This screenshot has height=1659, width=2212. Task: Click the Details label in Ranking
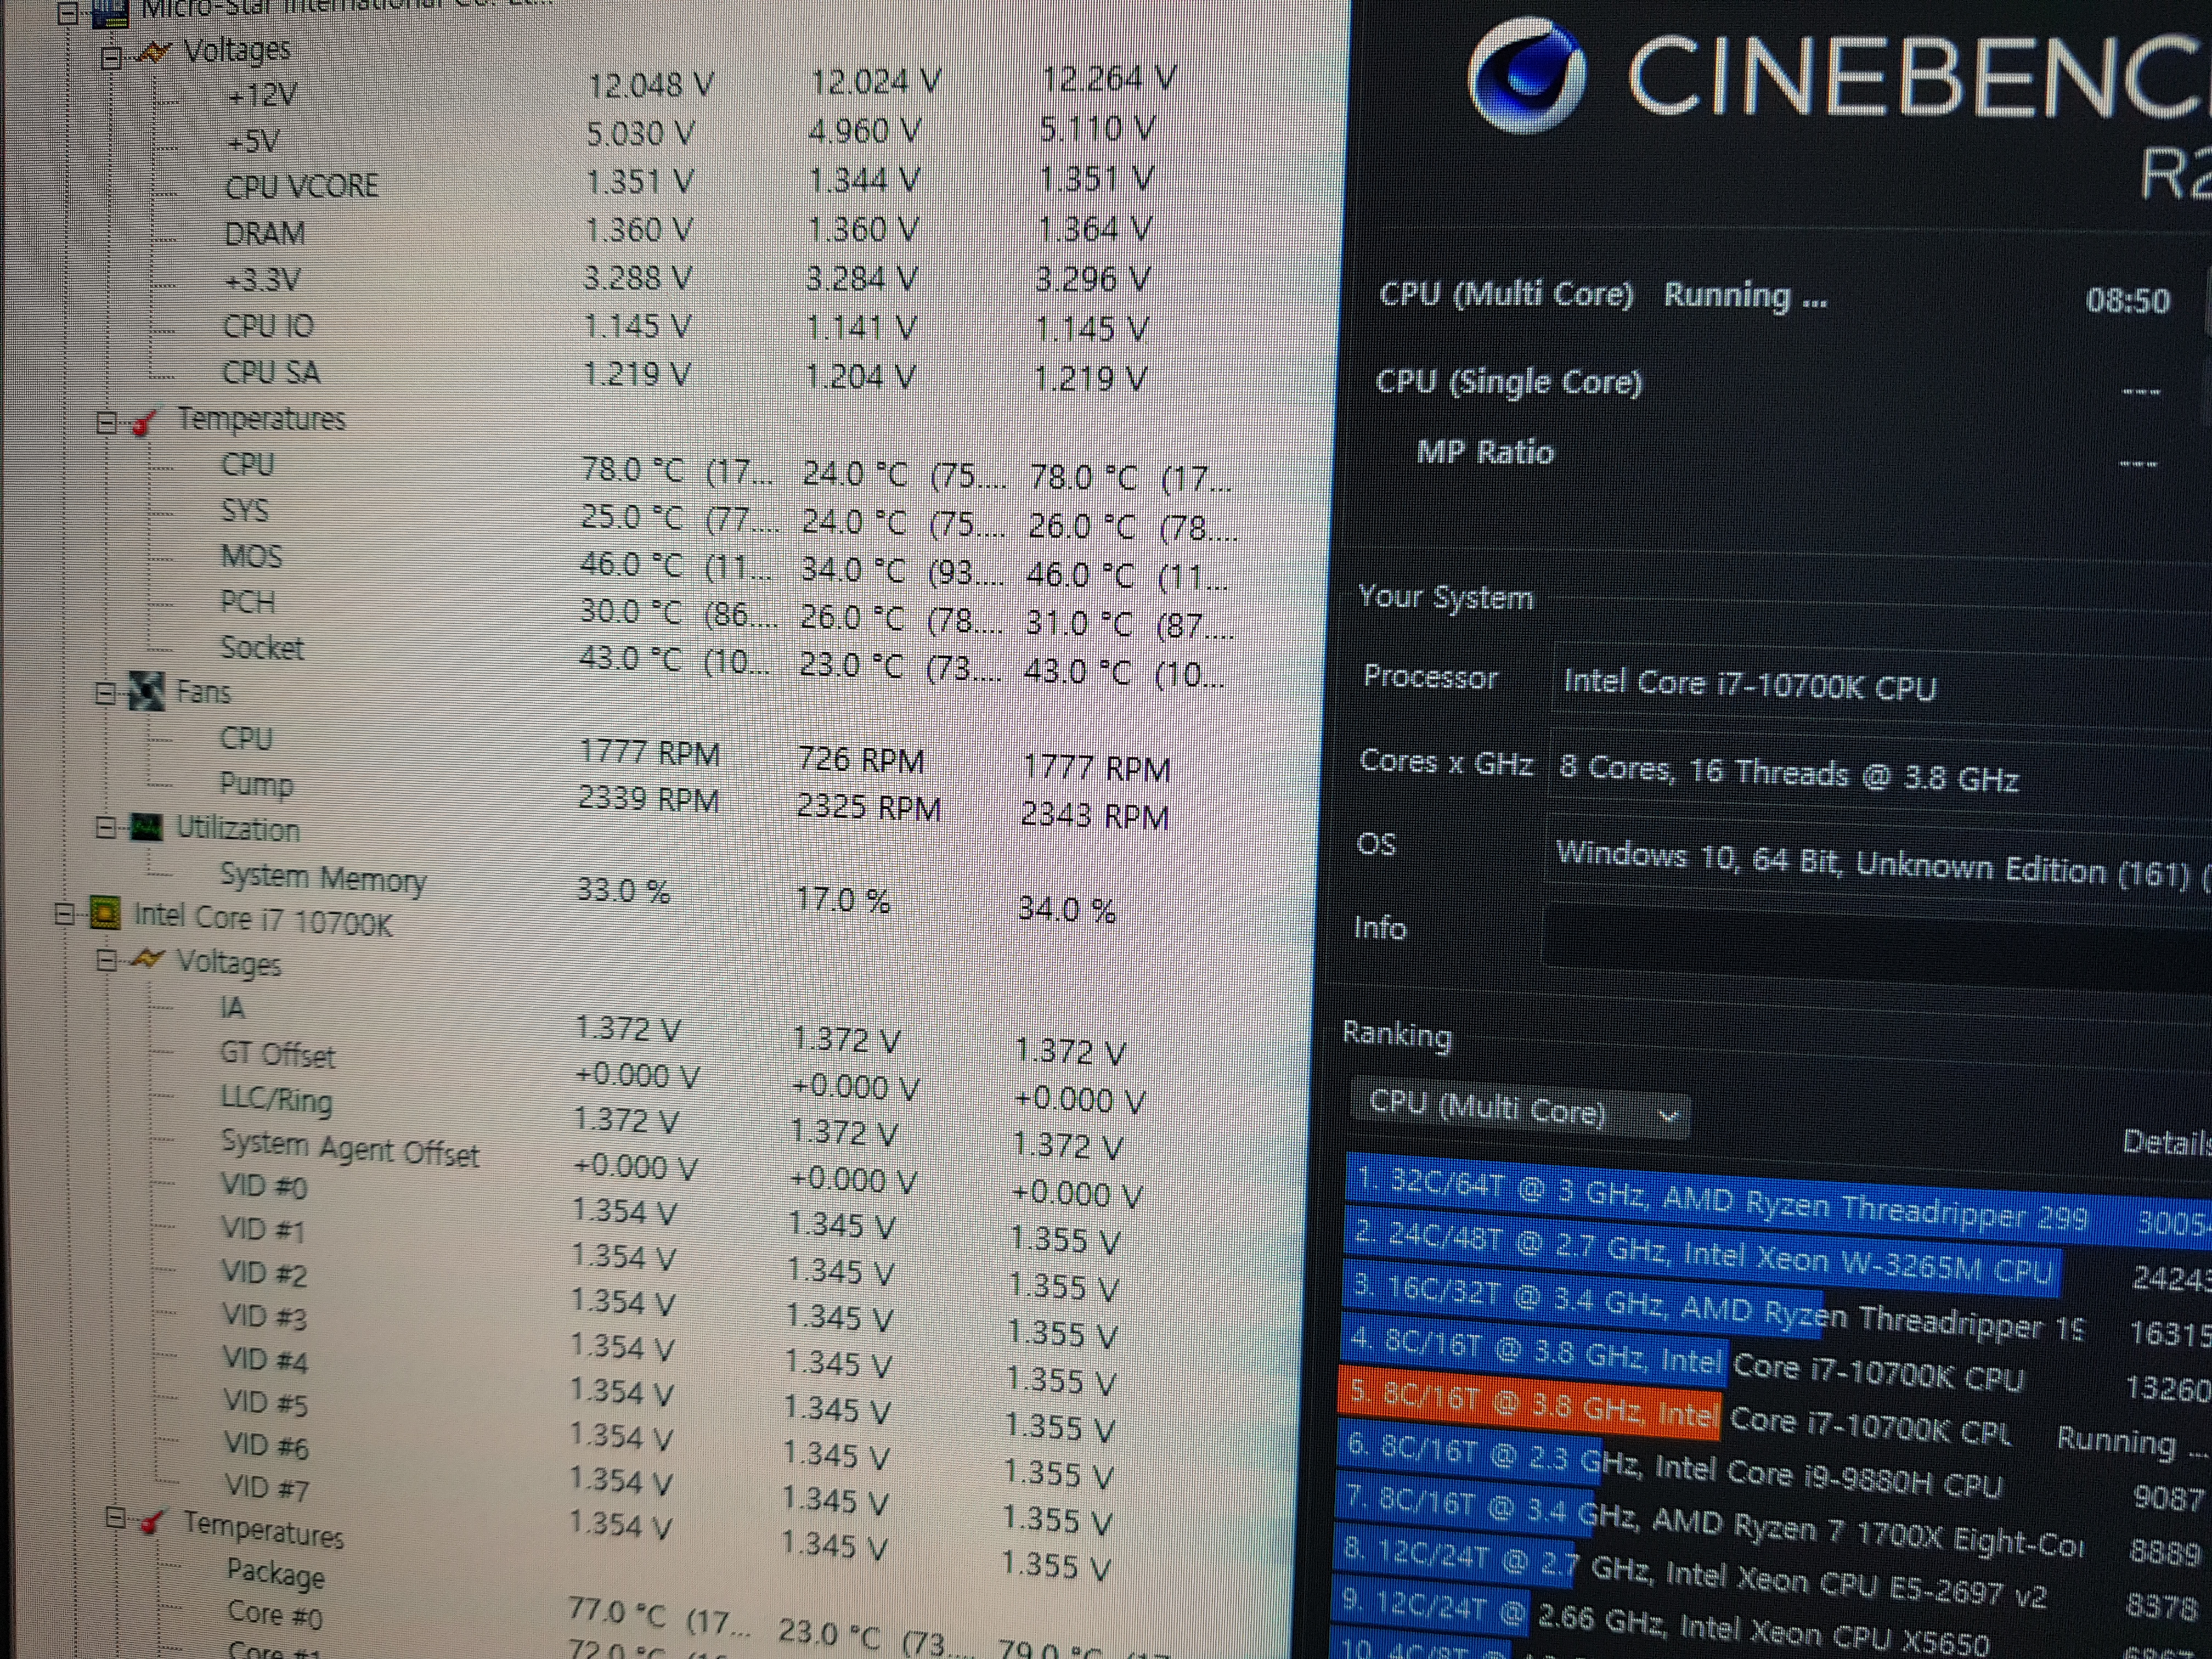pyautogui.click(x=2166, y=1142)
